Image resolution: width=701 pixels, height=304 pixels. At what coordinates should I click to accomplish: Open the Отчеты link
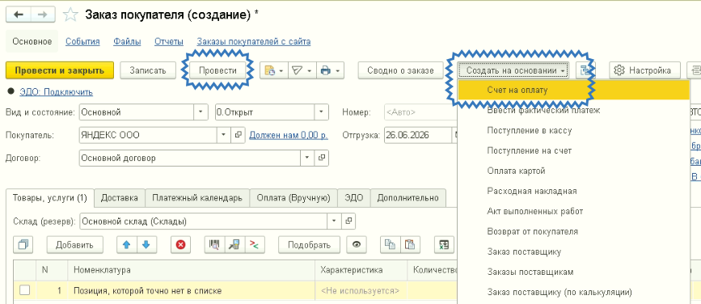[169, 41]
